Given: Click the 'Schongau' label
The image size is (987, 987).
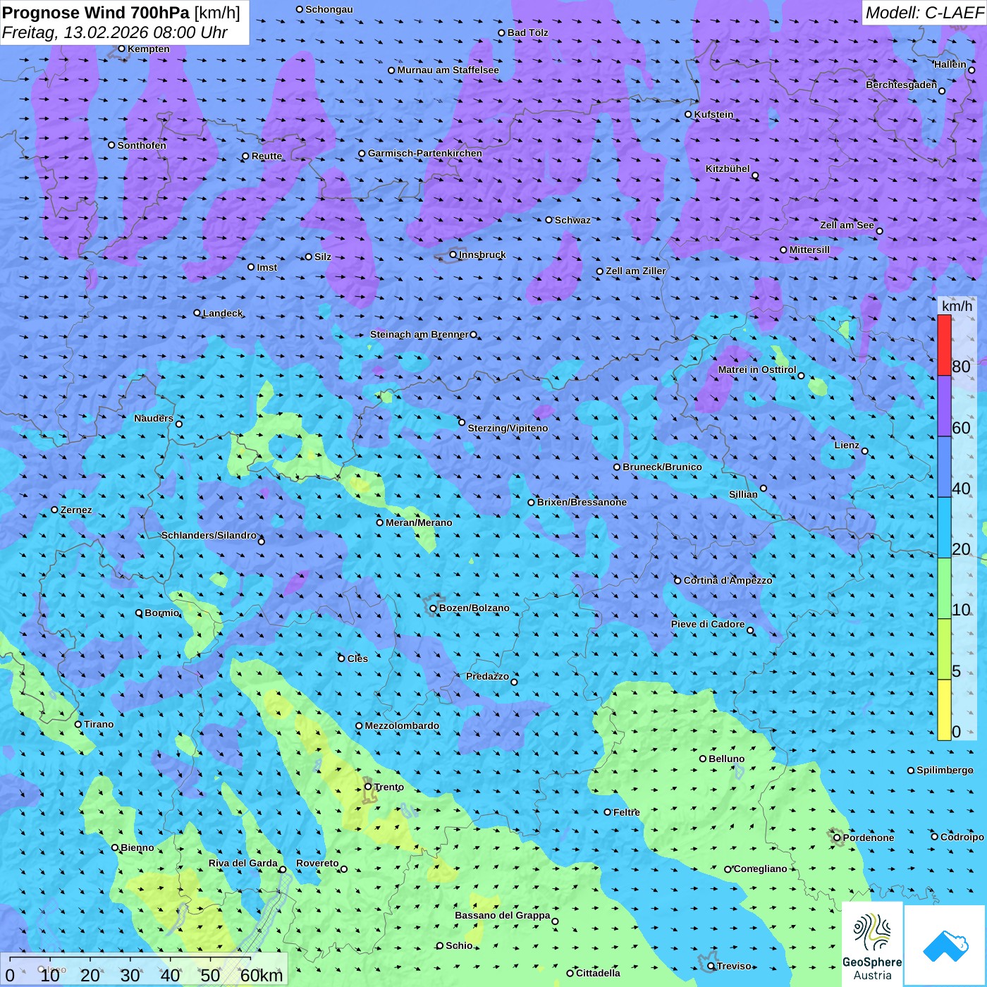Looking at the screenshot, I should 329,9.
